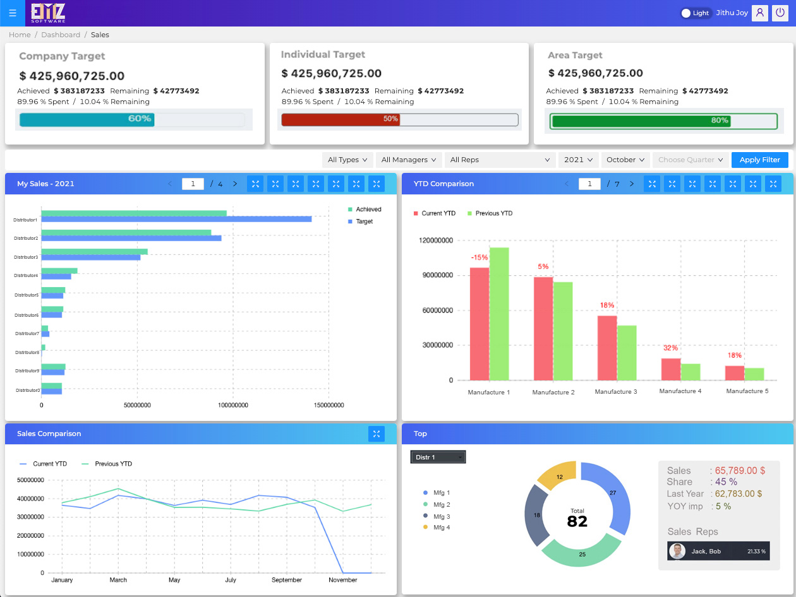Open the hamburger sidebar menu
Viewport: 796px width, 597px height.
[x=13, y=13]
